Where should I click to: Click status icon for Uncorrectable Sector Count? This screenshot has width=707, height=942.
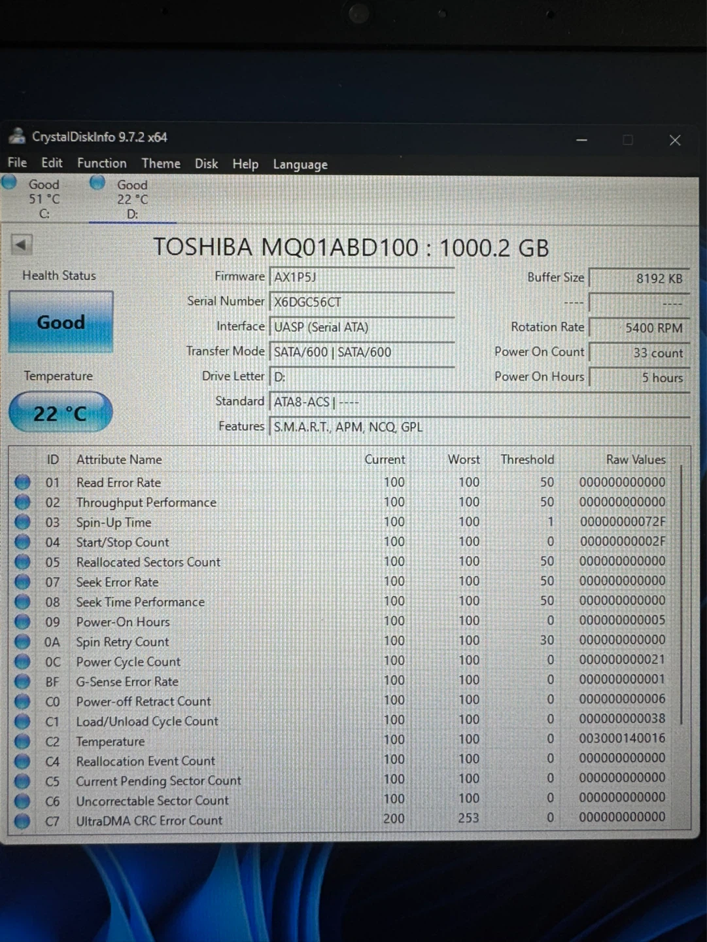[22, 801]
